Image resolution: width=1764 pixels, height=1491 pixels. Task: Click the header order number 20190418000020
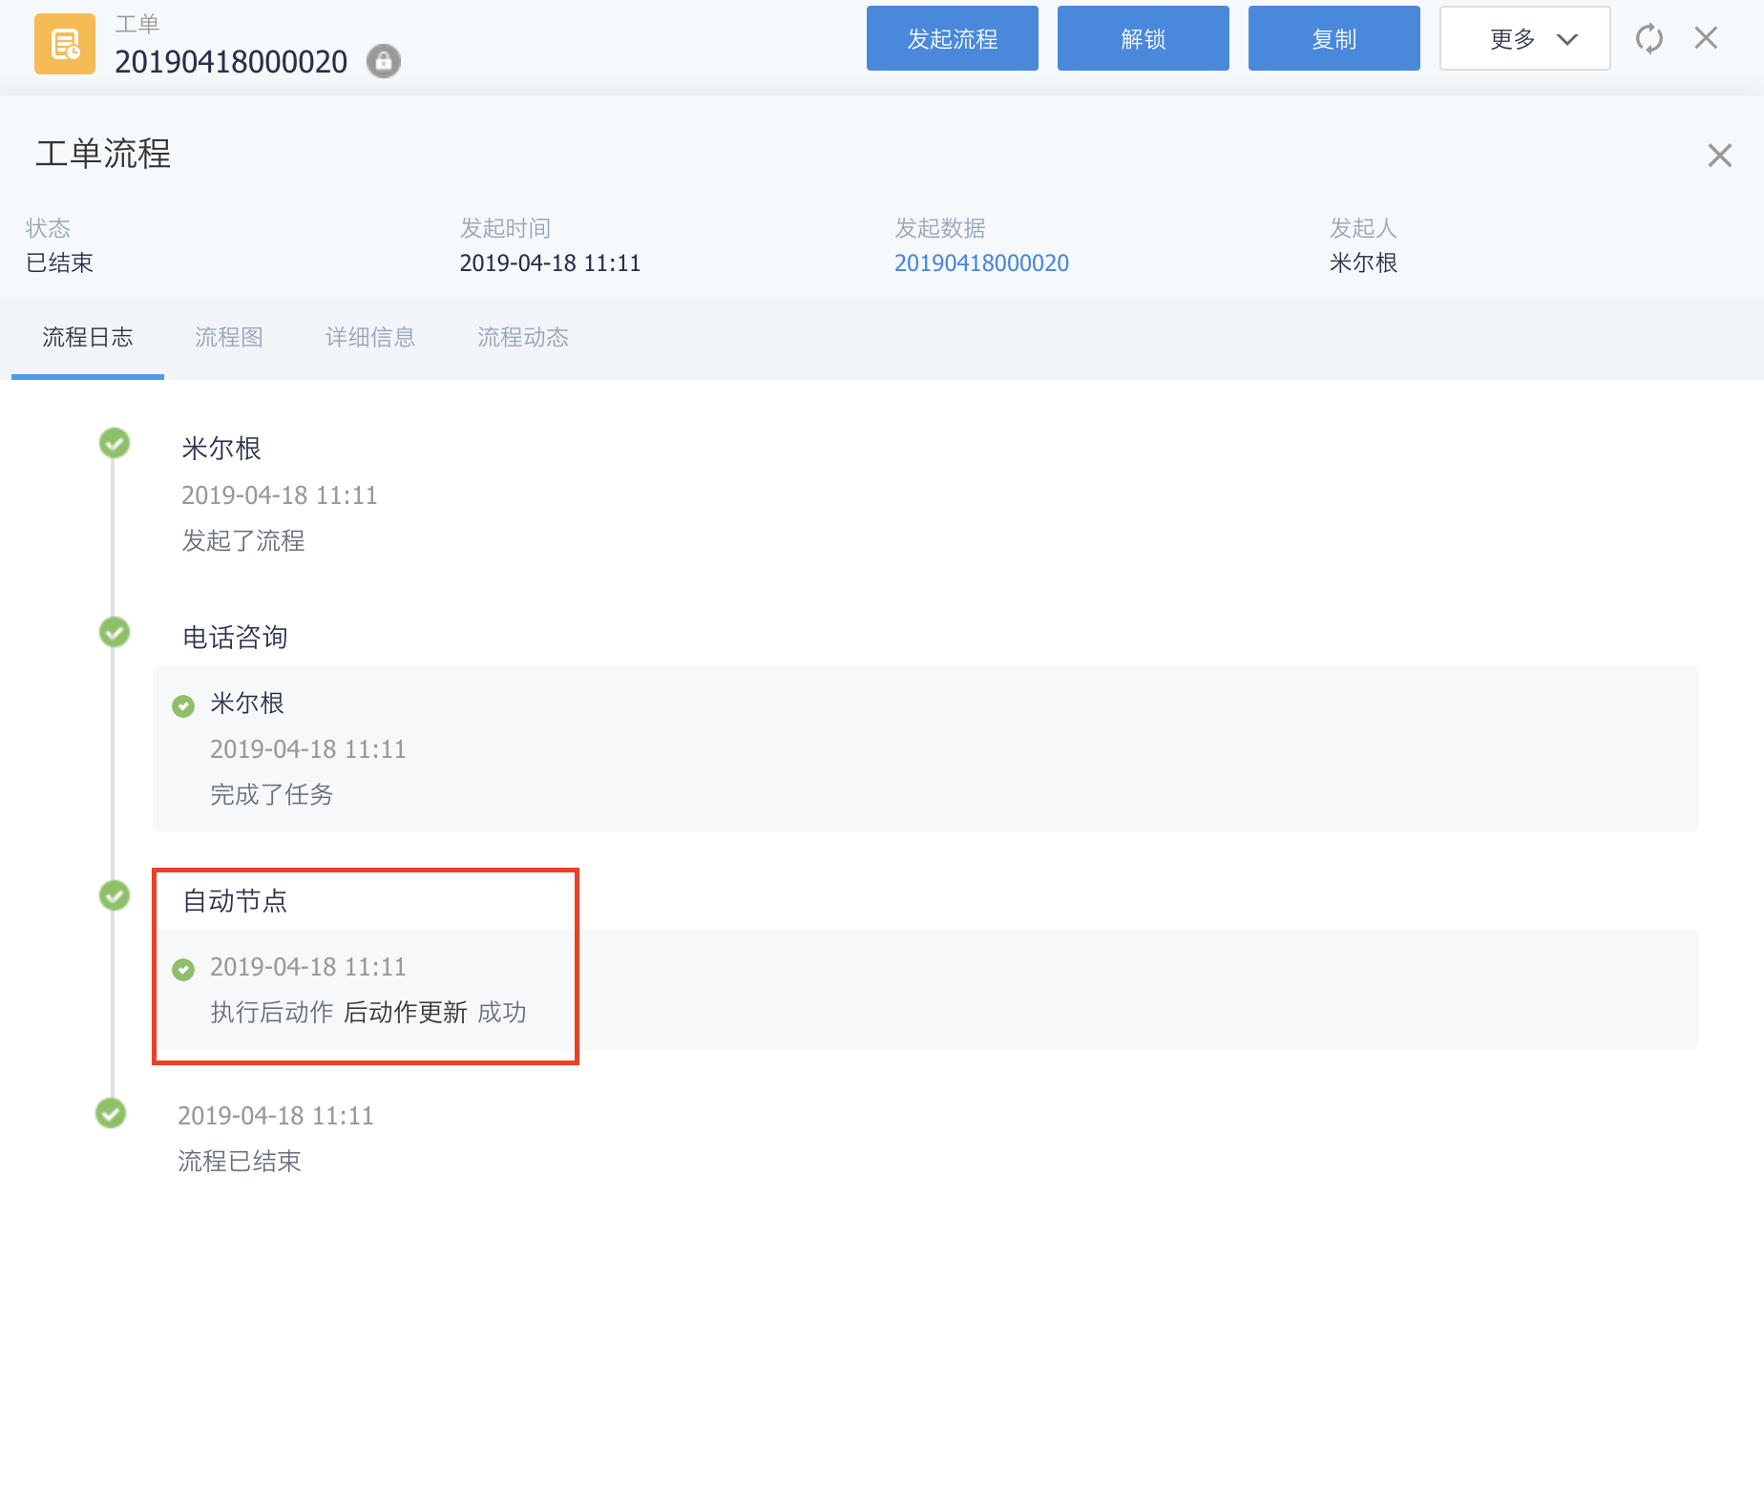(231, 61)
